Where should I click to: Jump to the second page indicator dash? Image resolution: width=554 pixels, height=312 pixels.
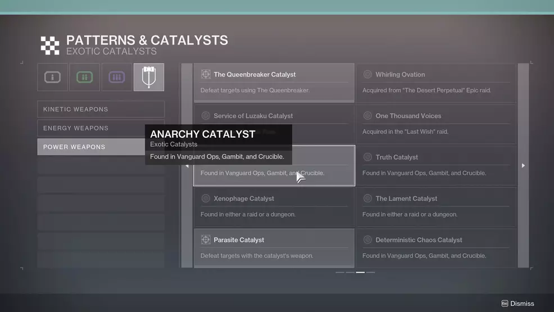pos(350,273)
